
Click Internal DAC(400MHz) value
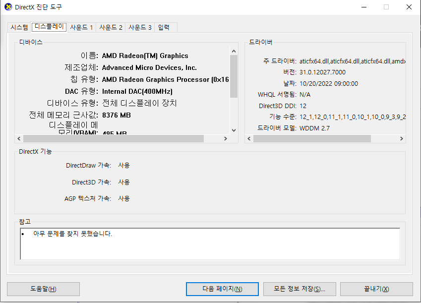pyautogui.click(x=137, y=91)
